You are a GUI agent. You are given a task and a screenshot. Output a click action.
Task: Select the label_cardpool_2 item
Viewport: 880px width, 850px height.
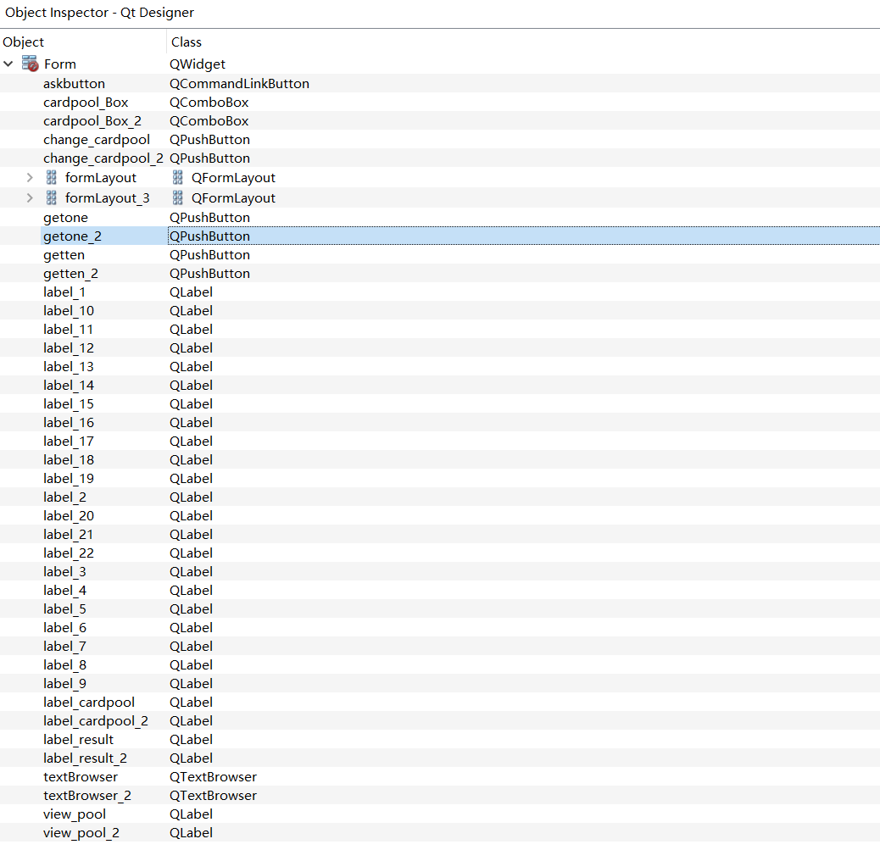point(95,721)
